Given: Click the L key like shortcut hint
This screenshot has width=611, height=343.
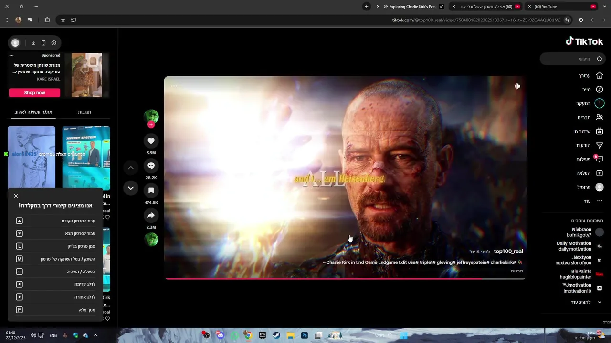Looking at the screenshot, I should pyautogui.click(x=19, y=246).
